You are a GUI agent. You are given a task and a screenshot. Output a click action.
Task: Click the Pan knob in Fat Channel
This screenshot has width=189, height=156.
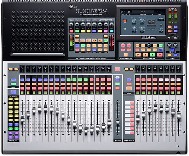pyautogui.click(x=77, y=25)
